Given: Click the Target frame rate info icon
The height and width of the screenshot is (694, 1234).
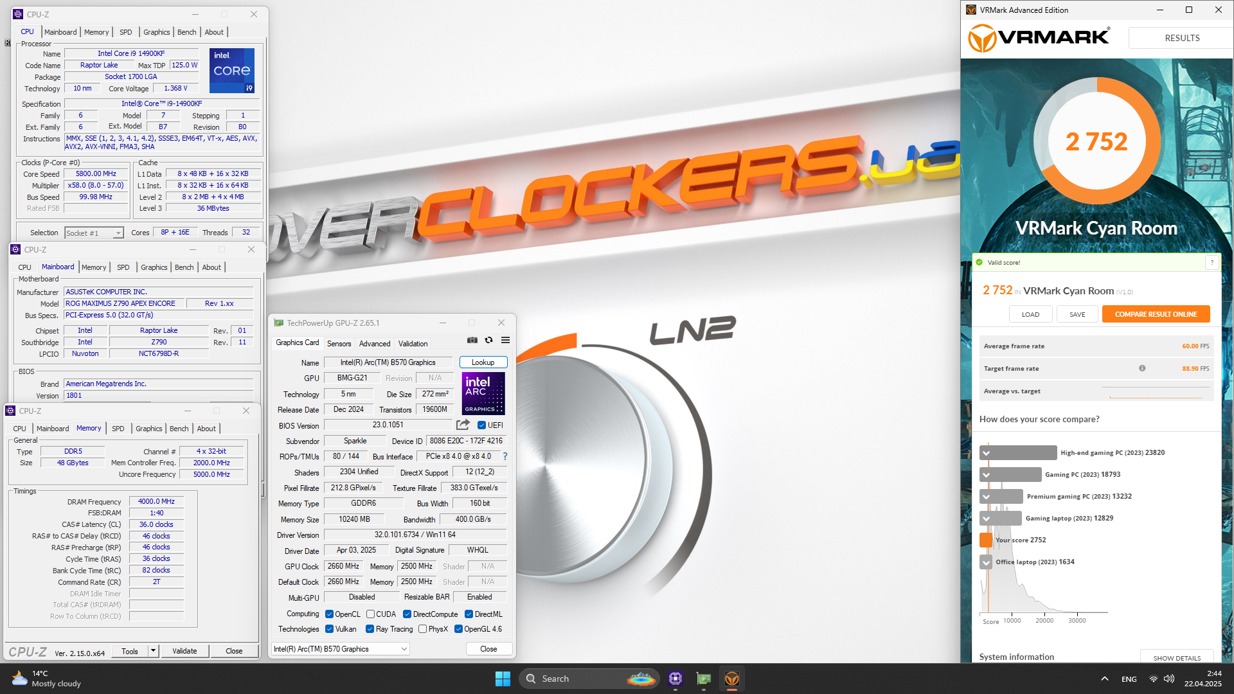Looking at the screenshot, I should pyautogui.click(x=1142, y=368).
